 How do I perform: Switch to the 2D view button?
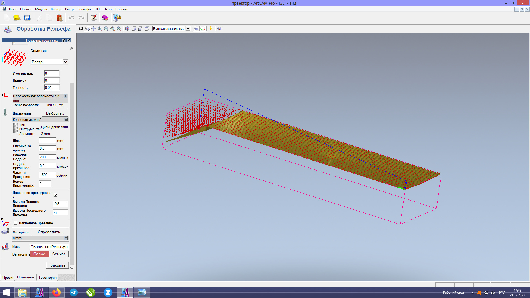[81, 28]
